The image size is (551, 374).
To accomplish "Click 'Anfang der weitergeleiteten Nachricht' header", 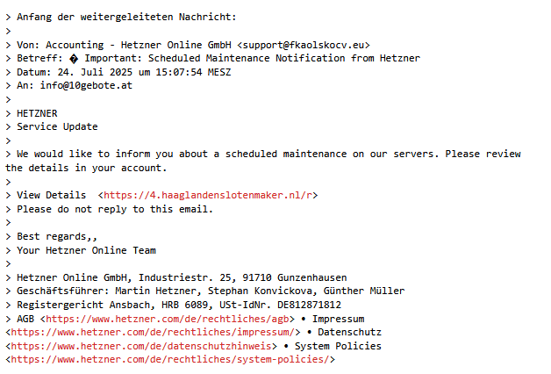I will click(x=126, y=17).
